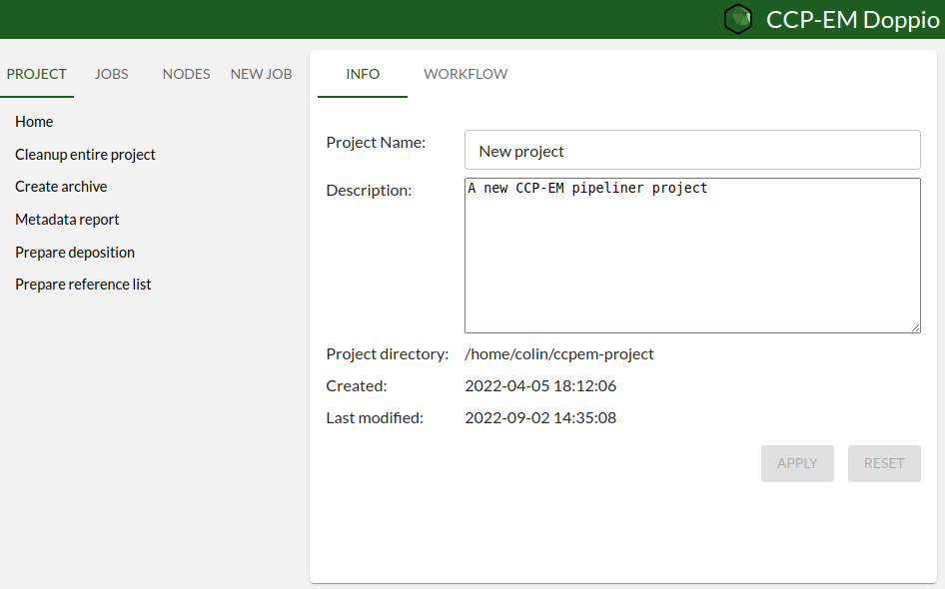
Task: Click the APPLY button
Action: pyautogui.click(x=797, y=463)
